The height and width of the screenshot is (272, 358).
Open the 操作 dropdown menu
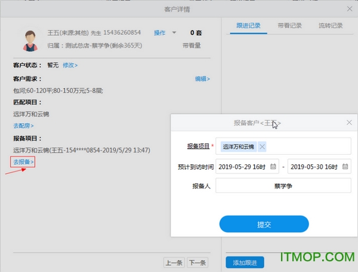click(164, 33)
